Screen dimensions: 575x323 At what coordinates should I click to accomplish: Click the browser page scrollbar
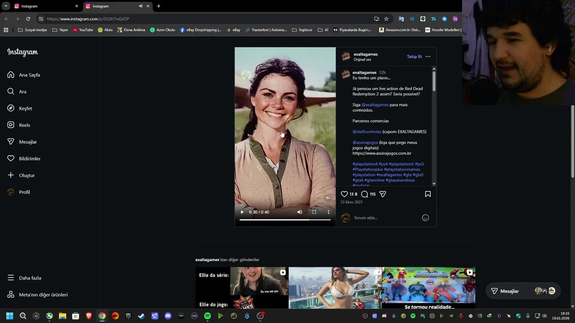point(573,141)
